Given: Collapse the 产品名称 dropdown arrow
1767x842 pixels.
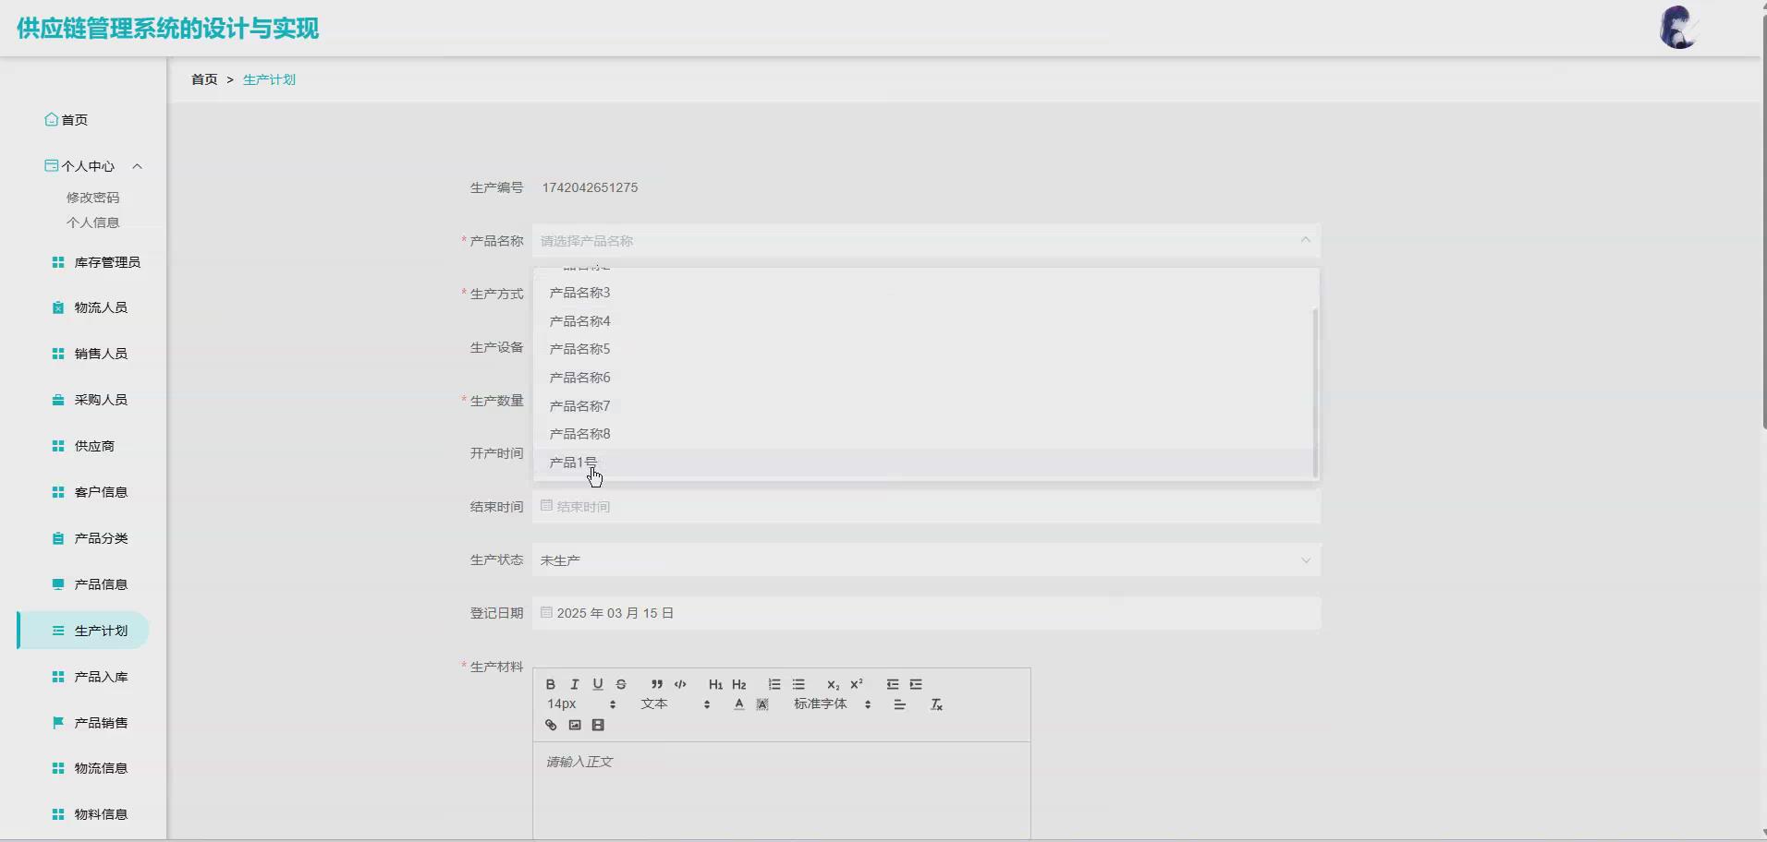Looking at the screenshot, I should coord(1305,240).
